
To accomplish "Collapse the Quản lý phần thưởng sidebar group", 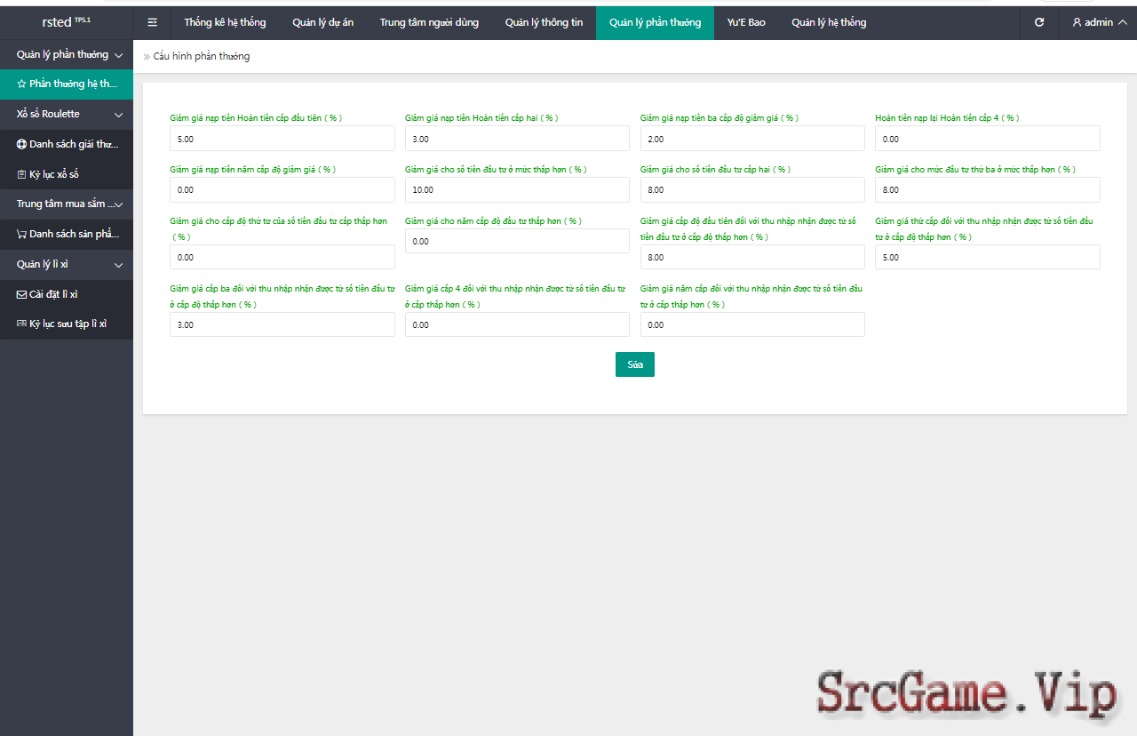I will click(x=118, y=55).
